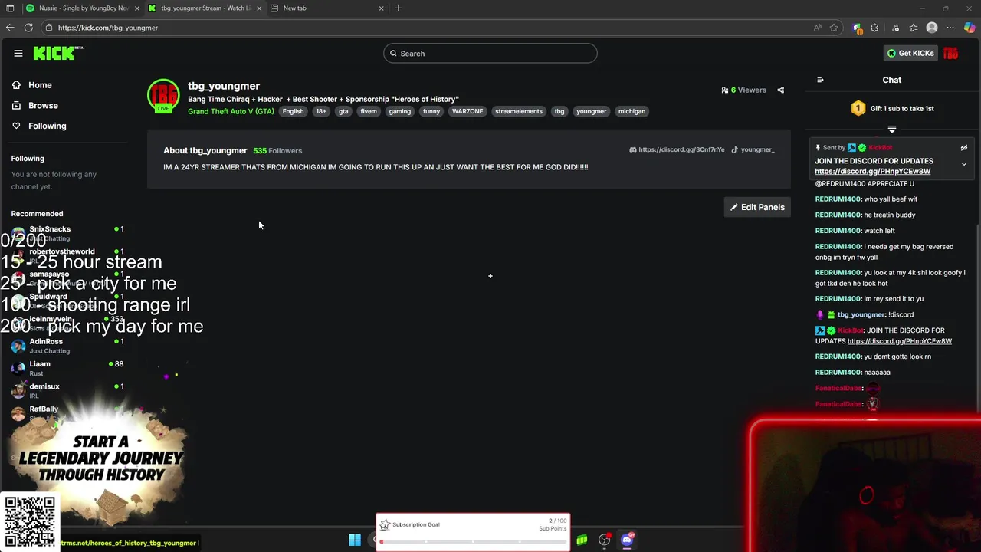Hide the pinned message eye icon
The height and width of the screenshot is (552, 981).
[x=964, y=148]
